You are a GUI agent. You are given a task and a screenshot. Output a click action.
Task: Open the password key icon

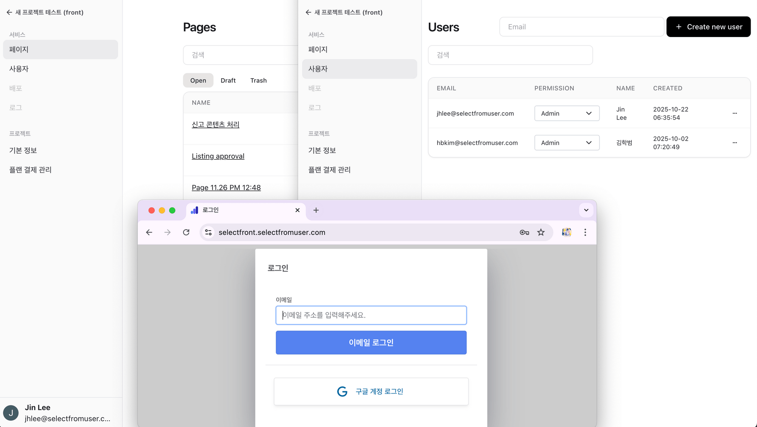(x=524, y=232)
